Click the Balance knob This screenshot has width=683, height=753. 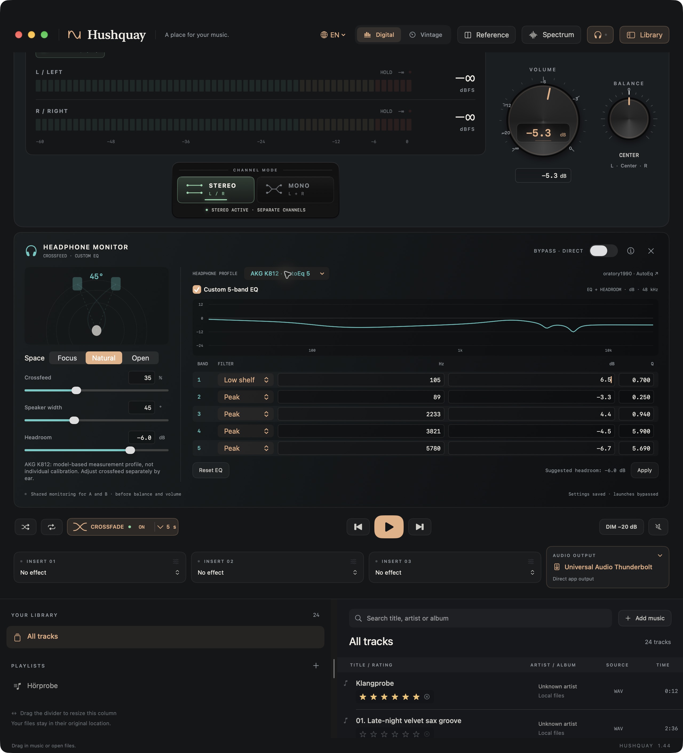629,119
